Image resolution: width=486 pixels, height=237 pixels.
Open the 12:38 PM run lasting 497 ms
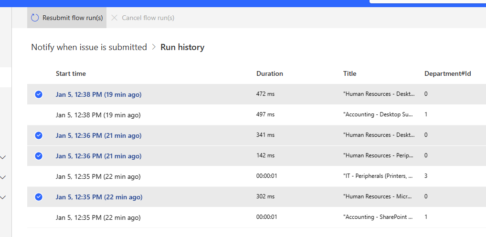click(98, 115)
